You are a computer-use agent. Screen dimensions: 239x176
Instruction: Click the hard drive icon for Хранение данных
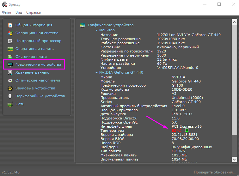point(10,72)
